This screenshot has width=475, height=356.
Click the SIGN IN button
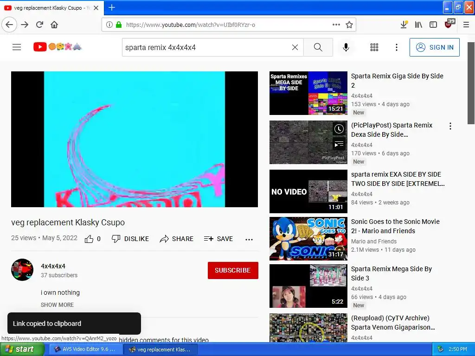point(434,47)
